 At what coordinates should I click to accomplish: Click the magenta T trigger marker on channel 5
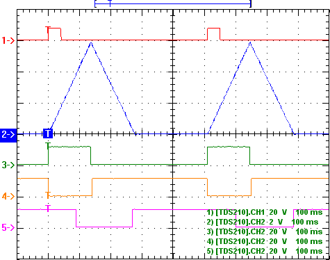tap(48, 209)
